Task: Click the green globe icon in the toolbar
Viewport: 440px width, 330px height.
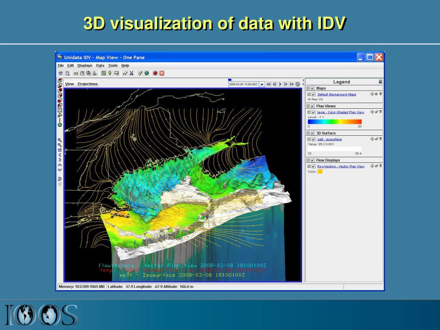Action: point(147,73)
